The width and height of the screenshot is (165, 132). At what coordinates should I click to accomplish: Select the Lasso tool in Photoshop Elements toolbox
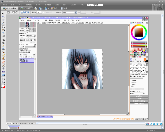(x=3, y=30)
